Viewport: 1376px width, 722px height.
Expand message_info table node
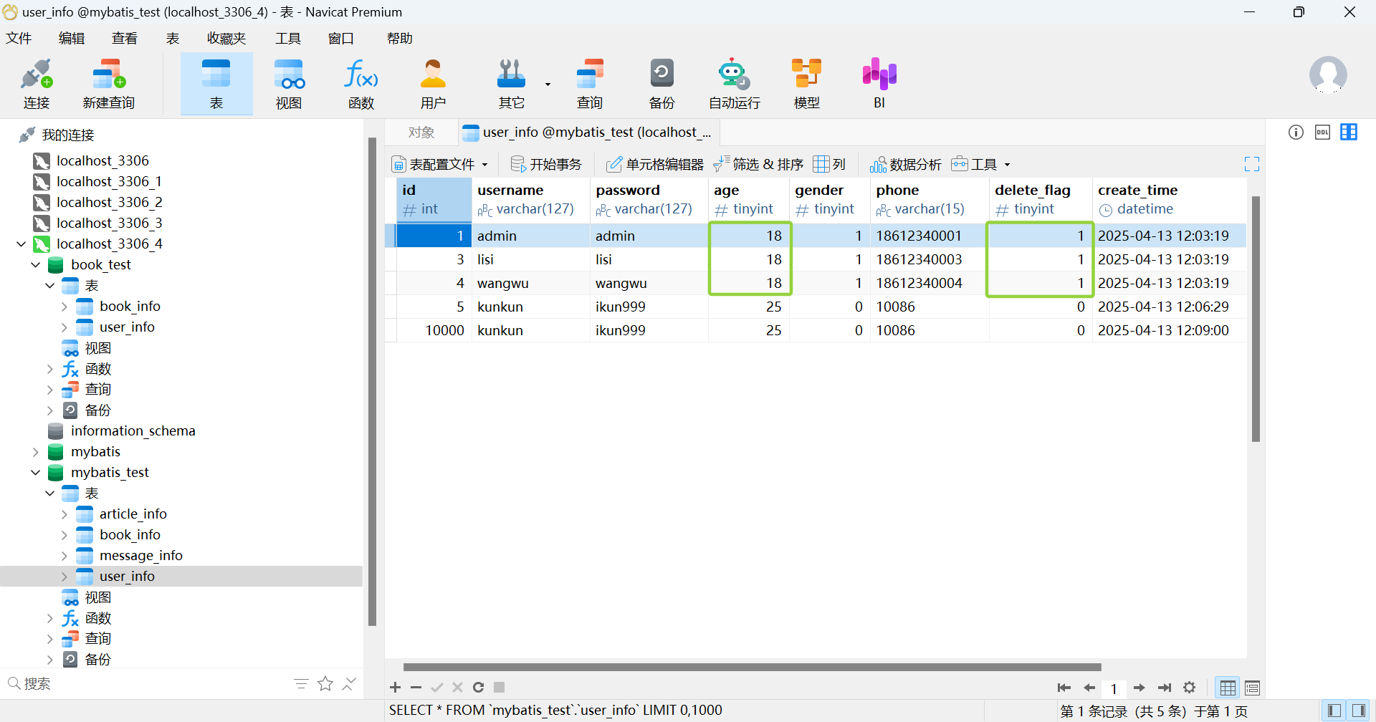coord(64,556)
